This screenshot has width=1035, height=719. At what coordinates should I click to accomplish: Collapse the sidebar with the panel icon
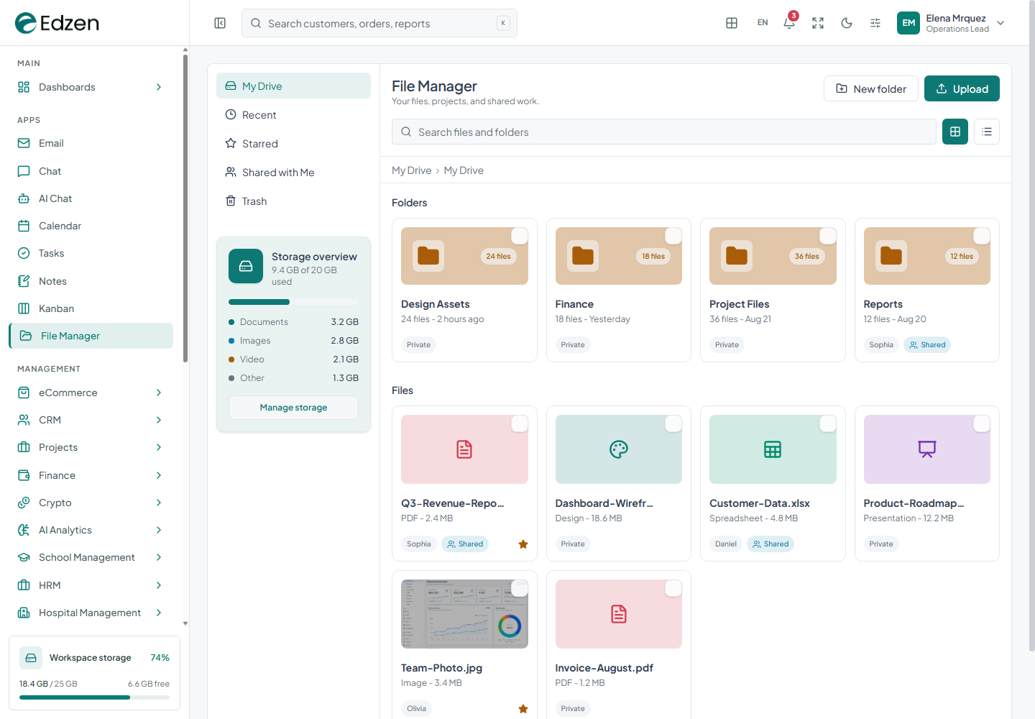click(x=220, y=23)
